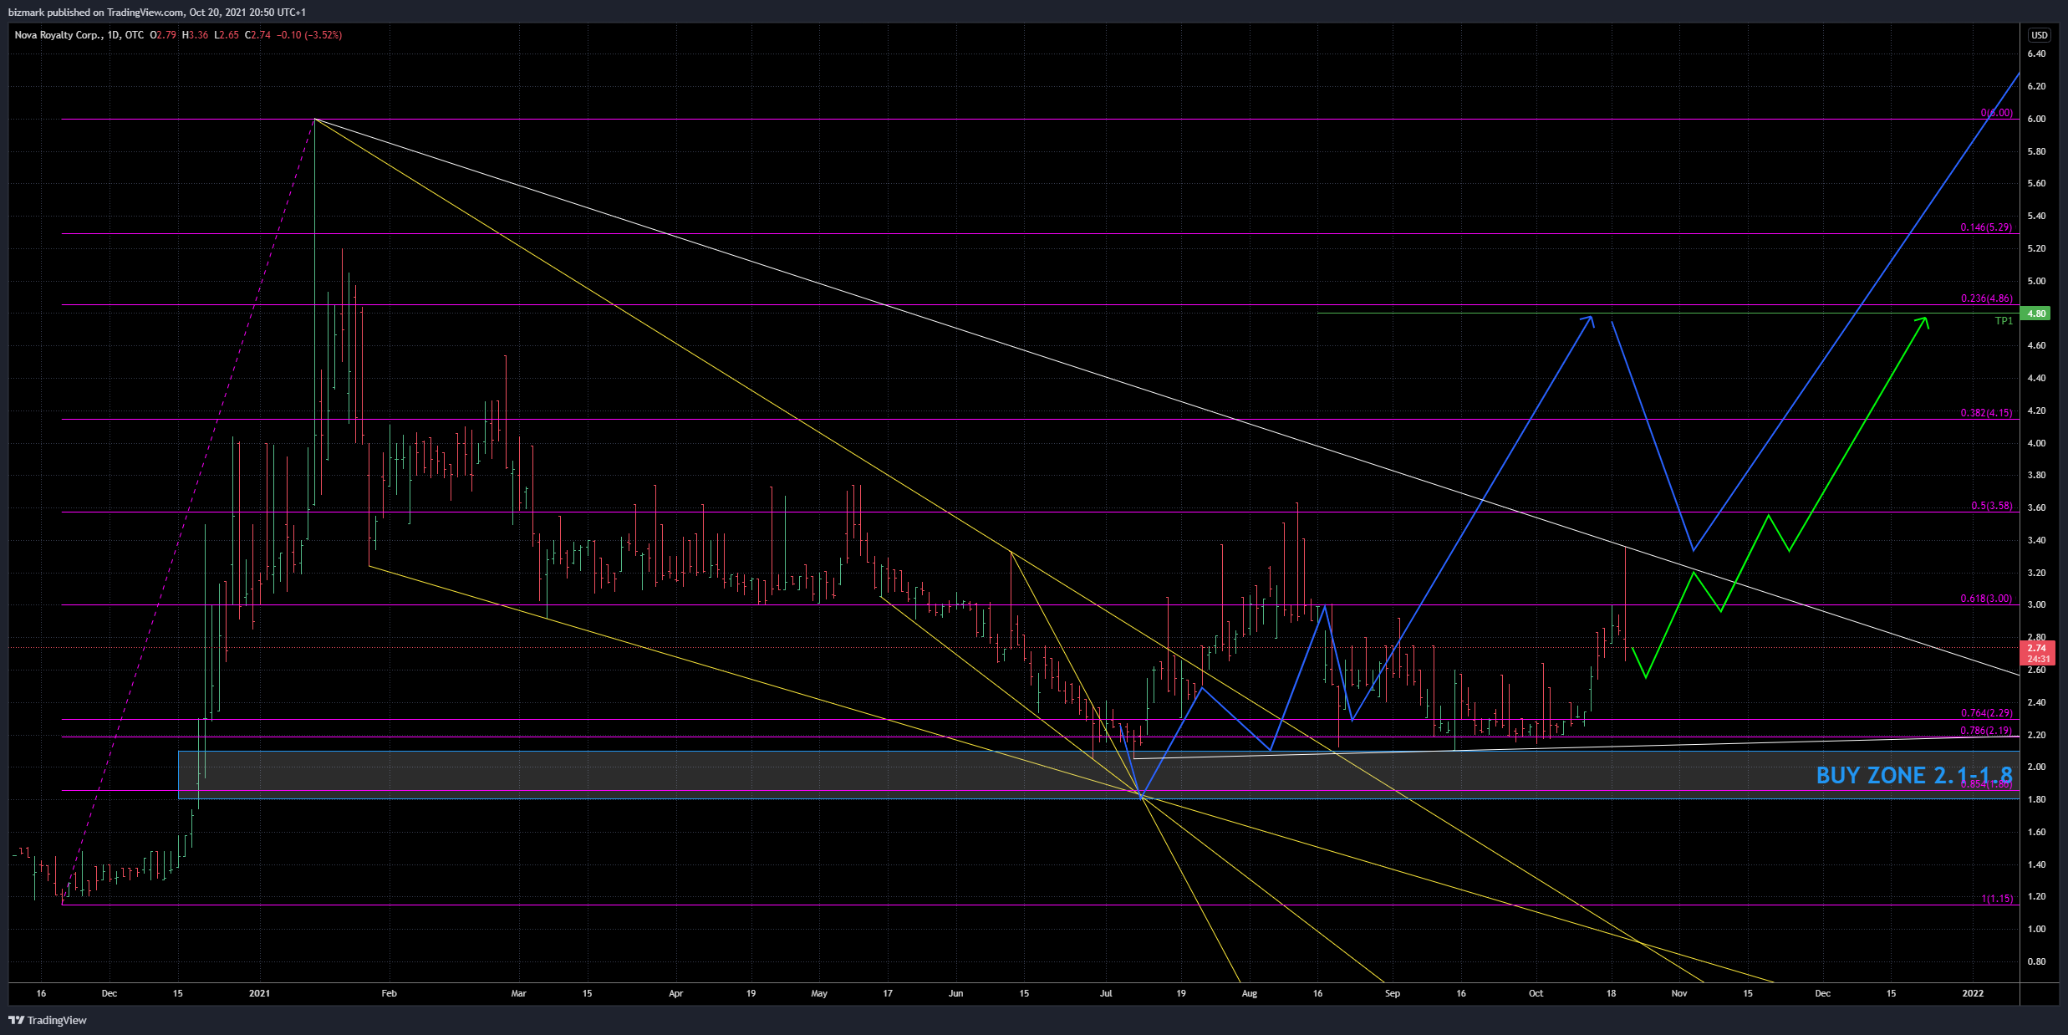Select the BUY ZONE 2.1-1.8 text label
2068x1035 pixels.
tap(1914, 776)
